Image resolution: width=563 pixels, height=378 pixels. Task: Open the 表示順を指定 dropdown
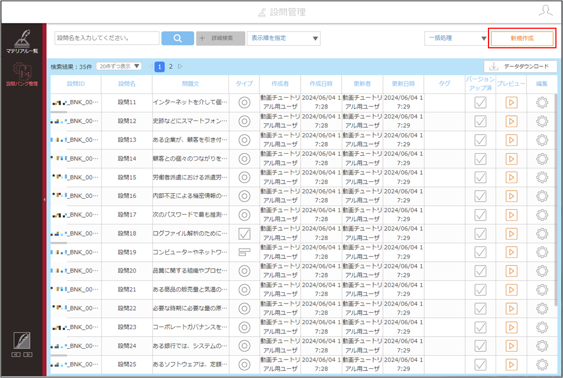[283, 39]
